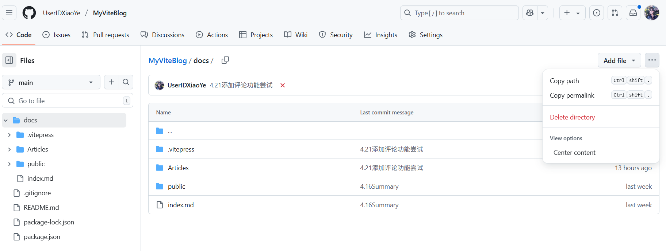
Task: Switch to the Settings tab
Action: [426, 35]
